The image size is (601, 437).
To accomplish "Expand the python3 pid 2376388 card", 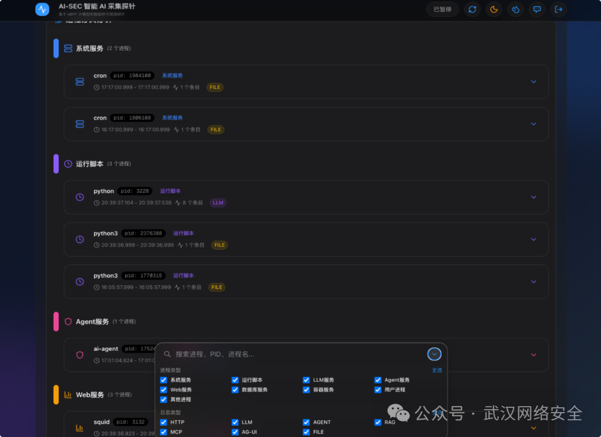I will click(x=534, y=239).
